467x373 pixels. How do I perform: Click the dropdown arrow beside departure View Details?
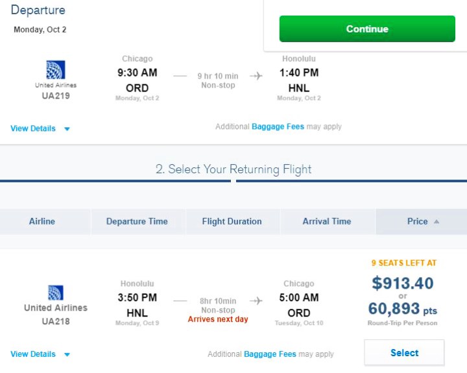[x=67, y=129]
